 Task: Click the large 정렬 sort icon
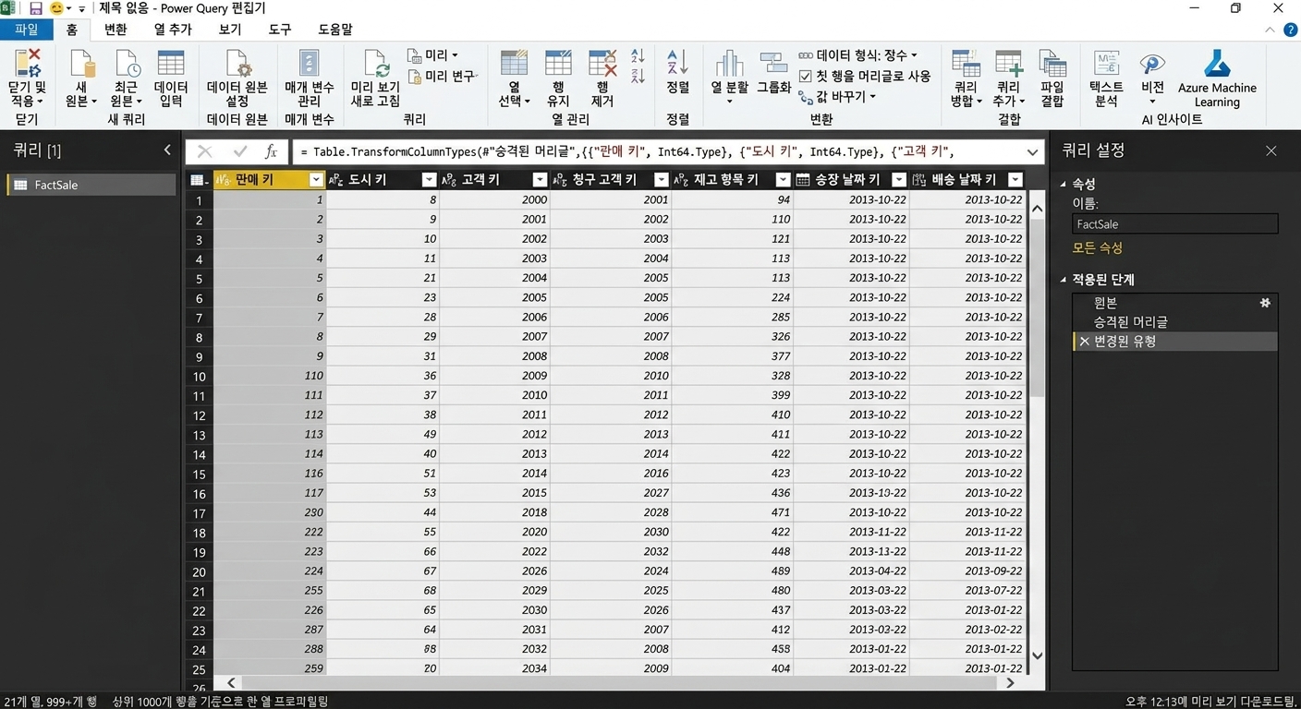677,63
